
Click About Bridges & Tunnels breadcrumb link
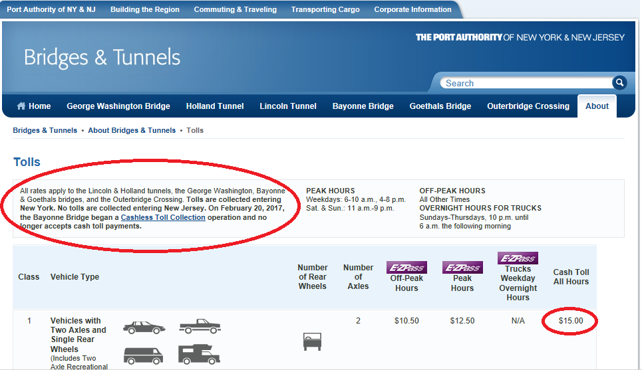[132, 130]
